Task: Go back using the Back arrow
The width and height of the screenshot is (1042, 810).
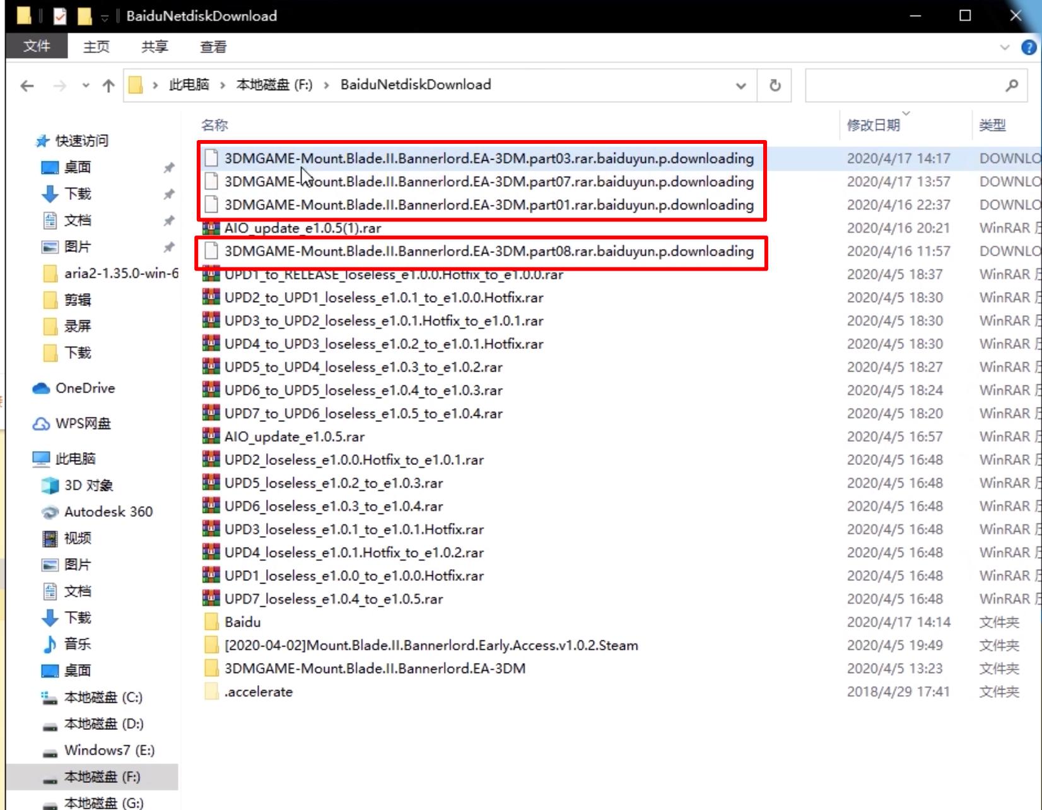Action: tap(27, 85)
